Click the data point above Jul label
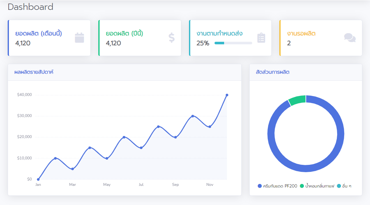 coord(141,148)
